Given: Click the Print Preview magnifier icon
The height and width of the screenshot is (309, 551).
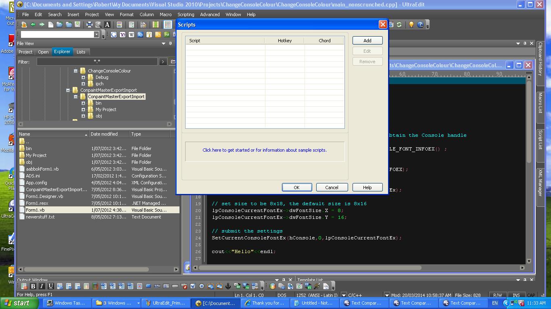Looking at the screenshot, I should click(98, 25).
